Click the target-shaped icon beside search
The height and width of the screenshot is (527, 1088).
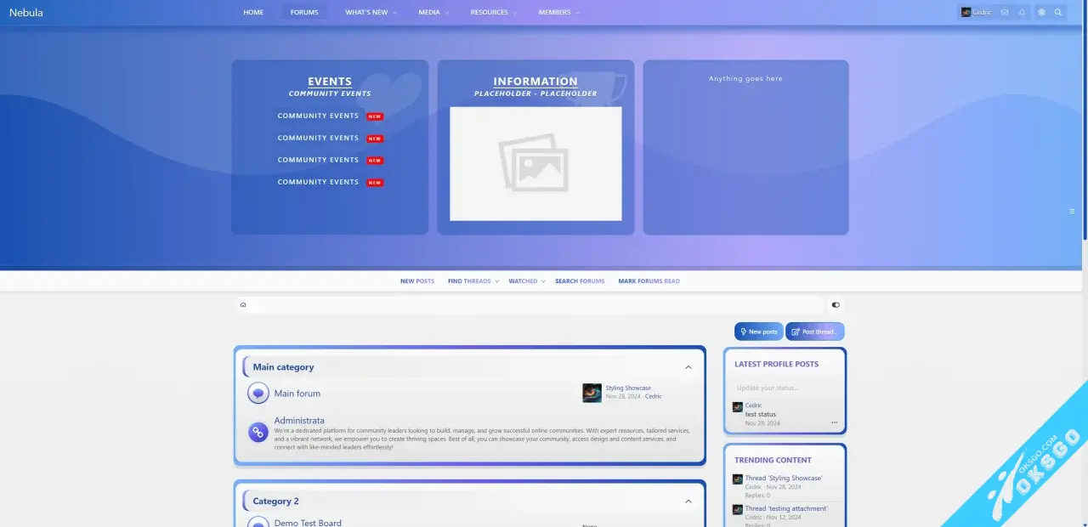(x=1041, y=12)
